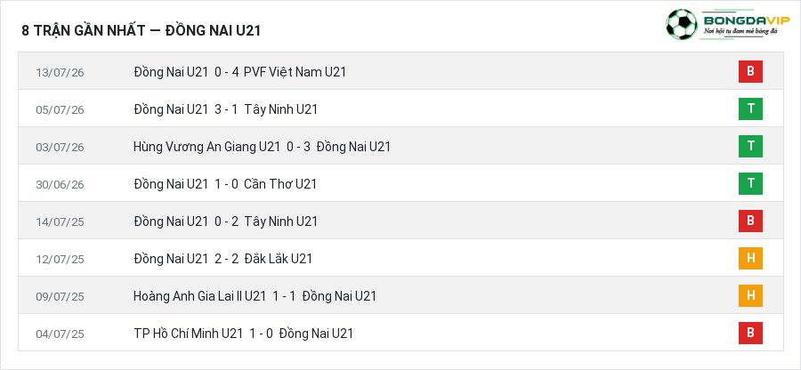Click the BongdaVIP soccer ball logo
This screenshot has height=370, width=801.
point(682,24)
